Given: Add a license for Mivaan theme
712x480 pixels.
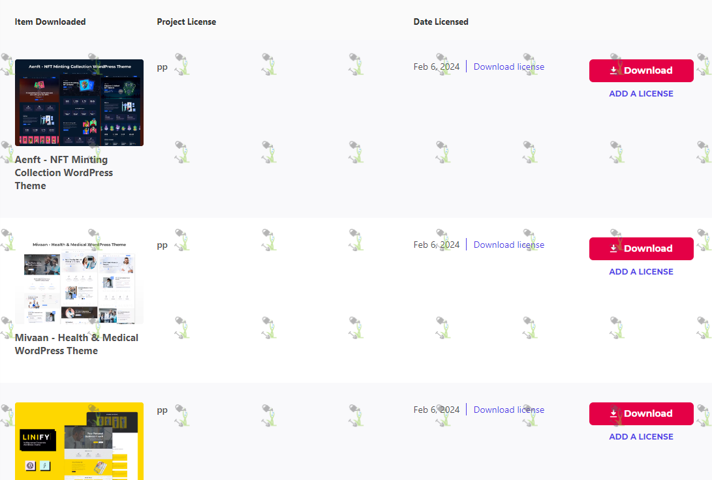Looking at the screenshot, I should (x=641, y=272).
